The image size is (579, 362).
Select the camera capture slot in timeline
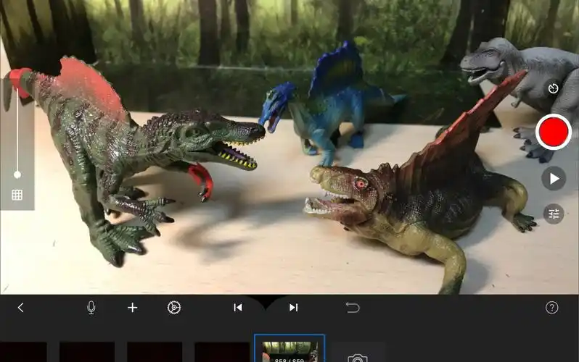coord(357,353)
